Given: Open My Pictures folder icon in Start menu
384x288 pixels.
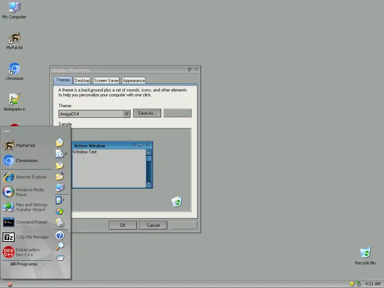Looking at the screenshot, I should (60, 165).
